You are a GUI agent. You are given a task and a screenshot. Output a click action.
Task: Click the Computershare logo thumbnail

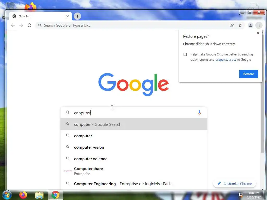(68, 171)
